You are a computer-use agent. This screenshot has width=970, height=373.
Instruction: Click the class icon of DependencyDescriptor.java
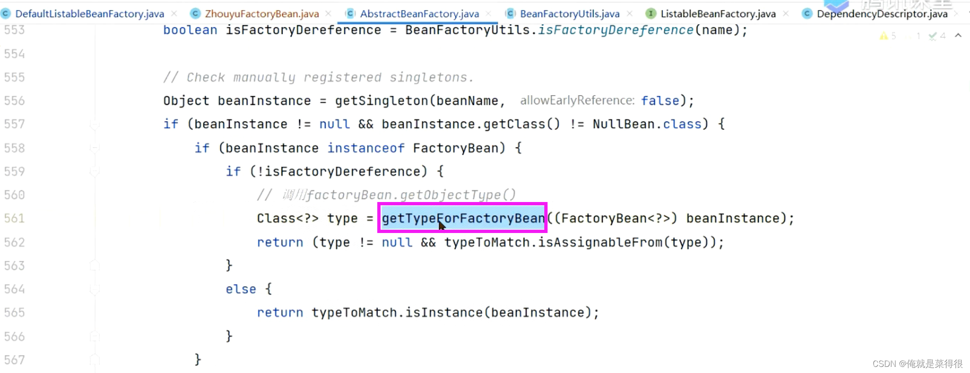(x=807, y=14)
